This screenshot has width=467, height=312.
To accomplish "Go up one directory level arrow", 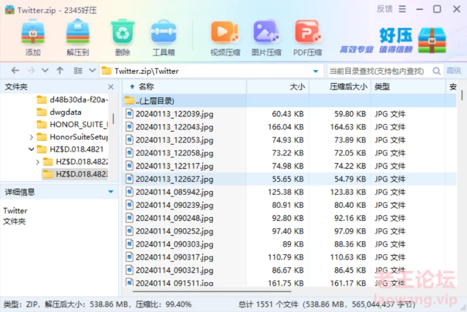I will coord(60,70).
